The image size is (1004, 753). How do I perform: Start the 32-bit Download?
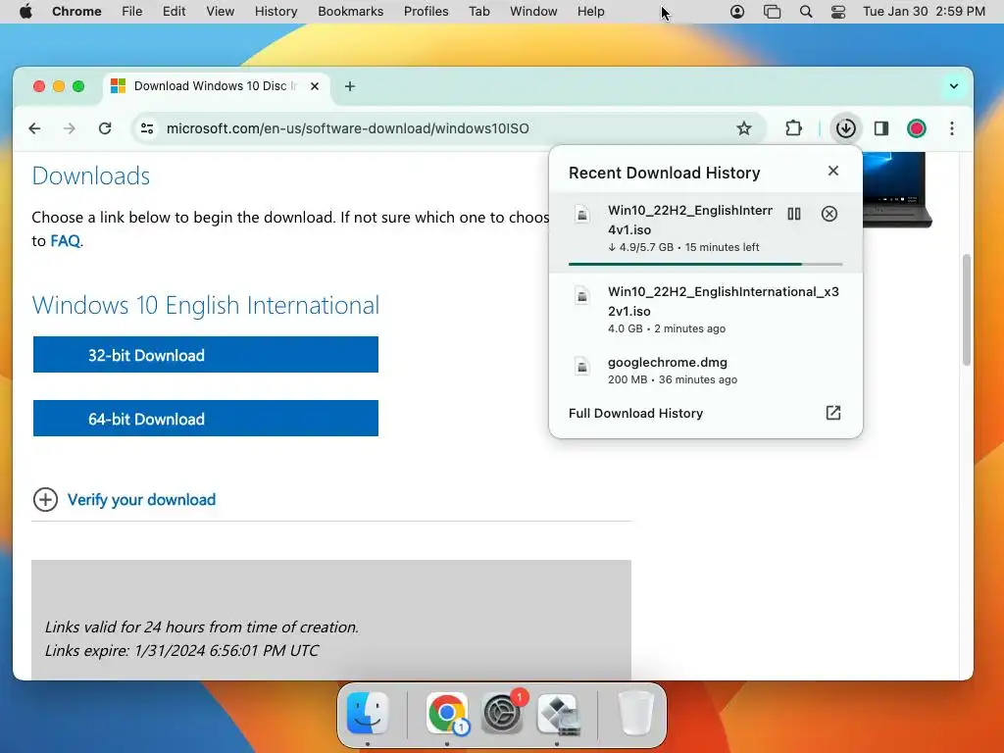coord(206,355)
